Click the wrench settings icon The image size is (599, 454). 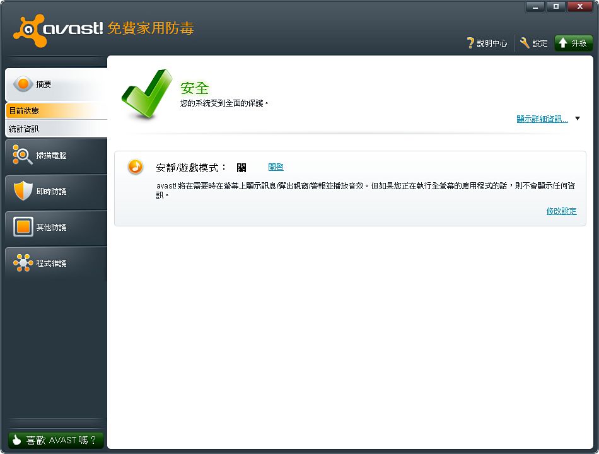[525, 43]
